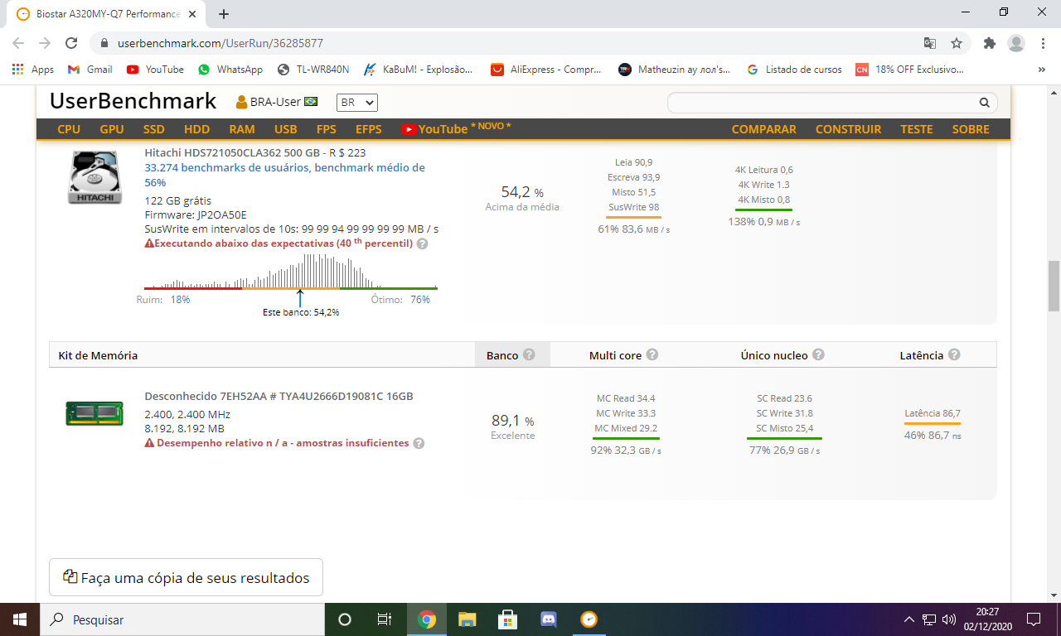Open the 33.274 benchmarks de usuários link

(284, 175)
